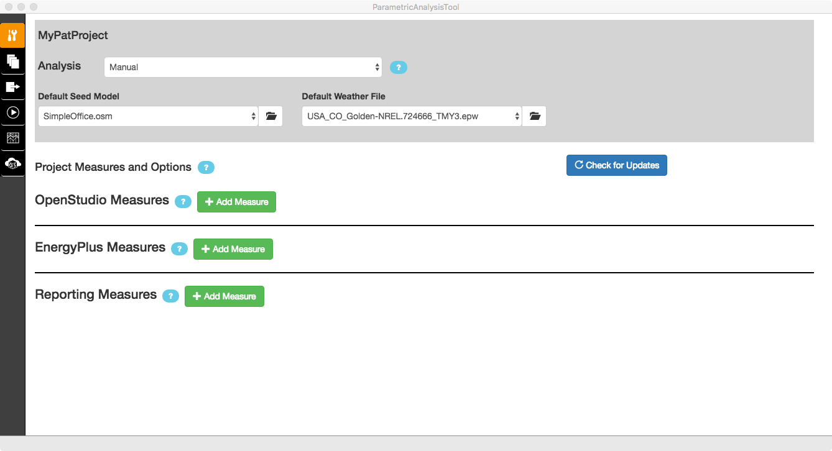Open the Design Alternatives sidebar icon
The image size is (832, 451).
pos(12,61)
